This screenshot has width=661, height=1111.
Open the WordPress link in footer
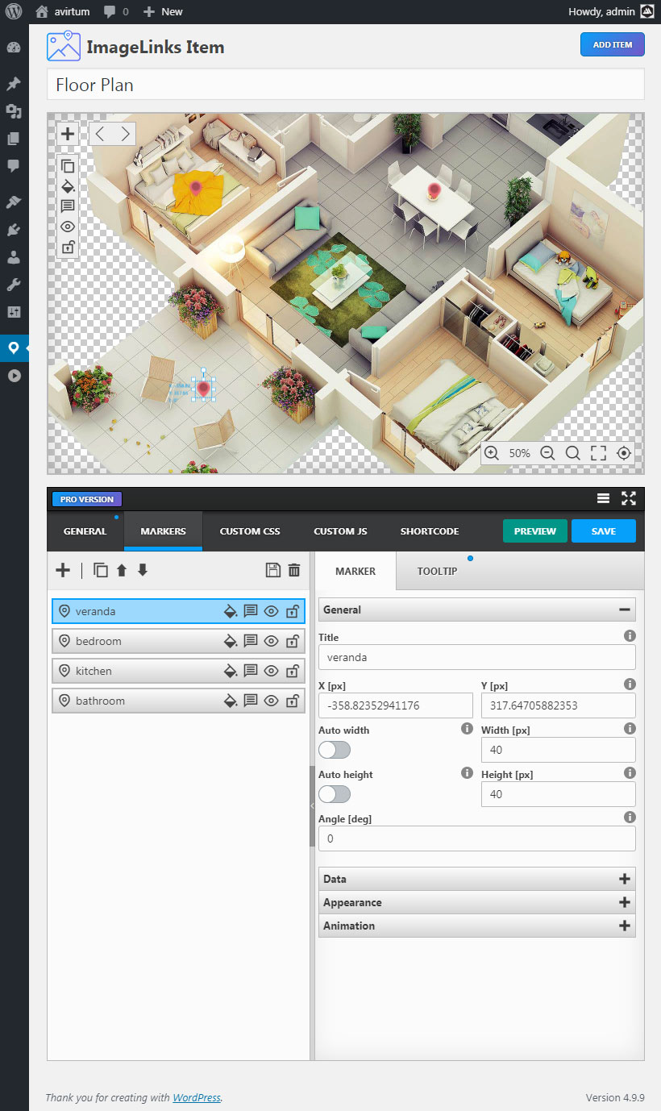tap(196, 1097)
